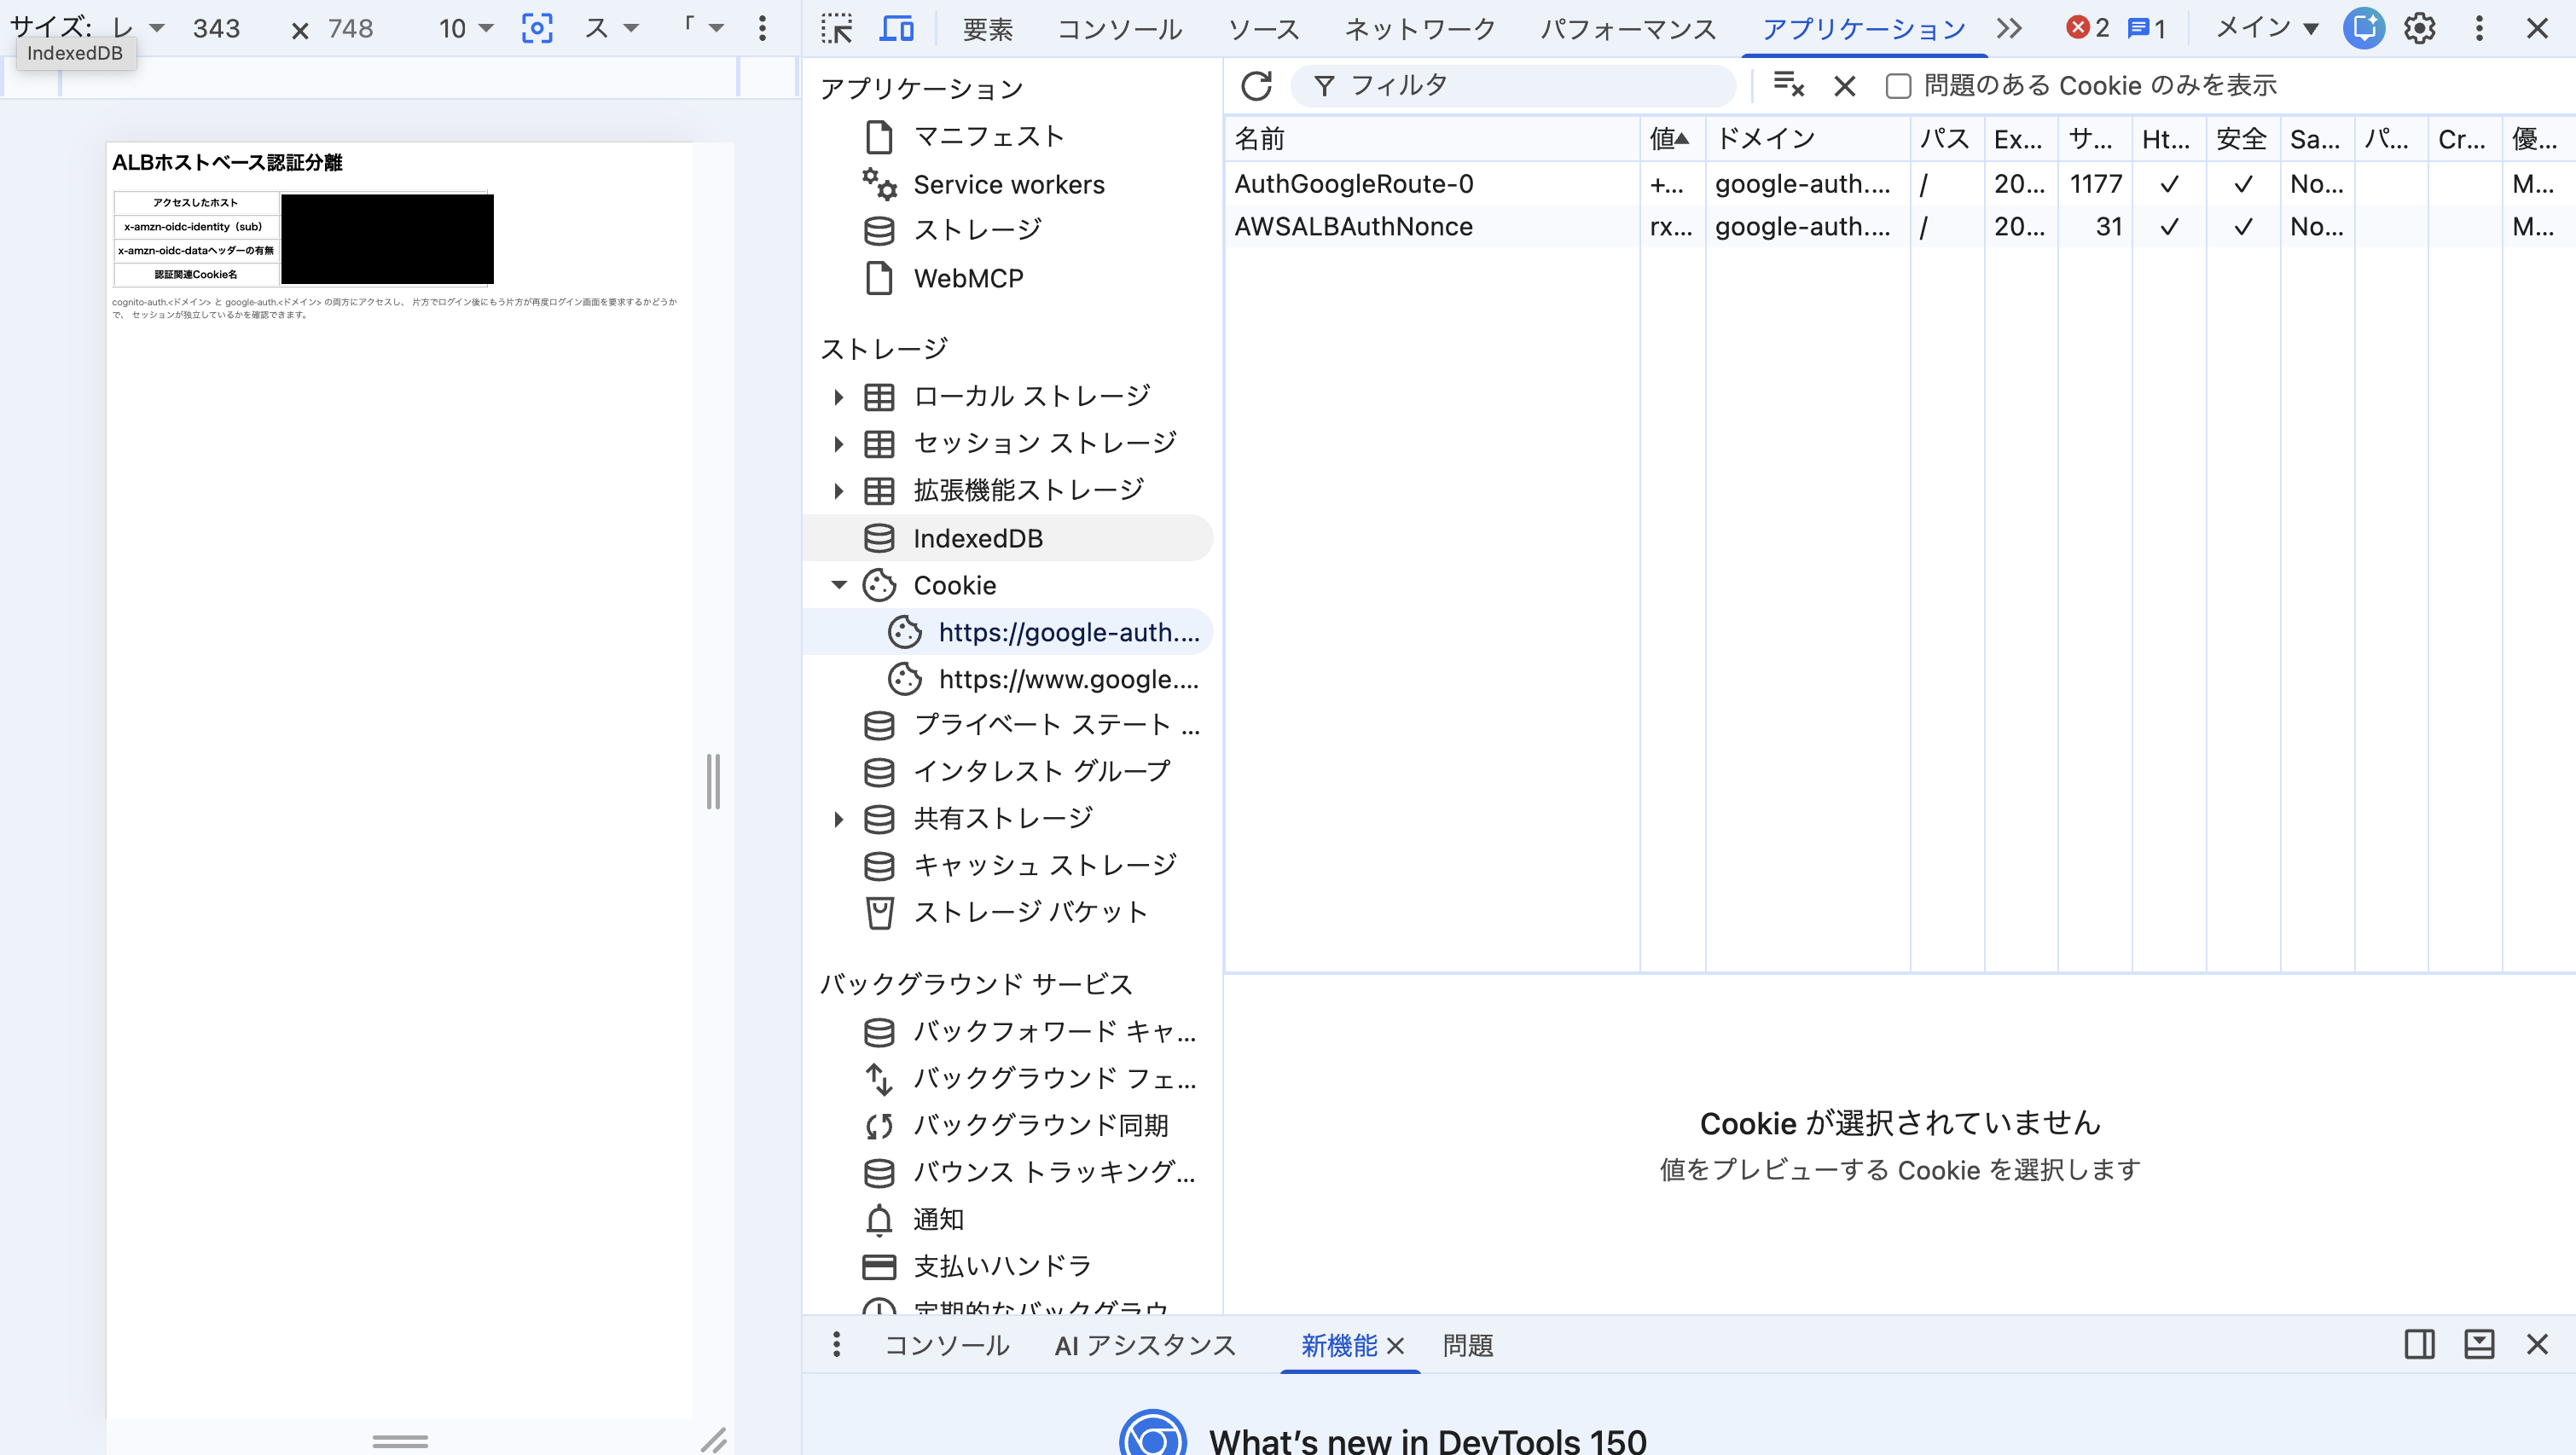Open バックグラウンド同期
The width and height of the screenshot is (2576, 1455).
(1008, 1126)
